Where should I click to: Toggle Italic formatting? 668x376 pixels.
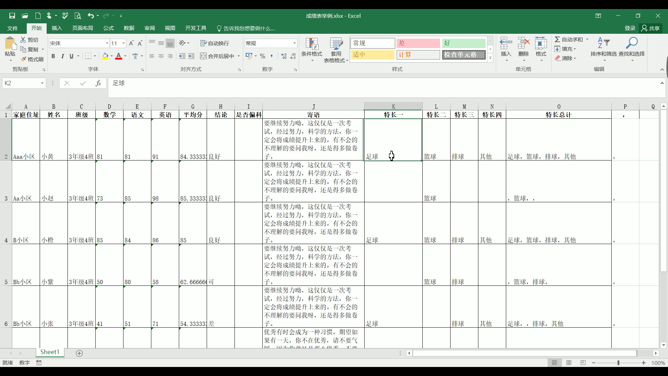point(63,56)
